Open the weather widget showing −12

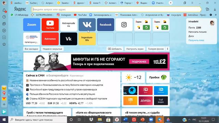pos(133,78)
